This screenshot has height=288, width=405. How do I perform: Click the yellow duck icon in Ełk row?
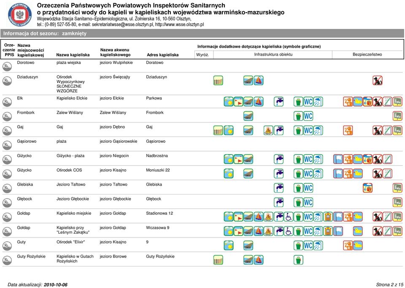click(358, 101)
